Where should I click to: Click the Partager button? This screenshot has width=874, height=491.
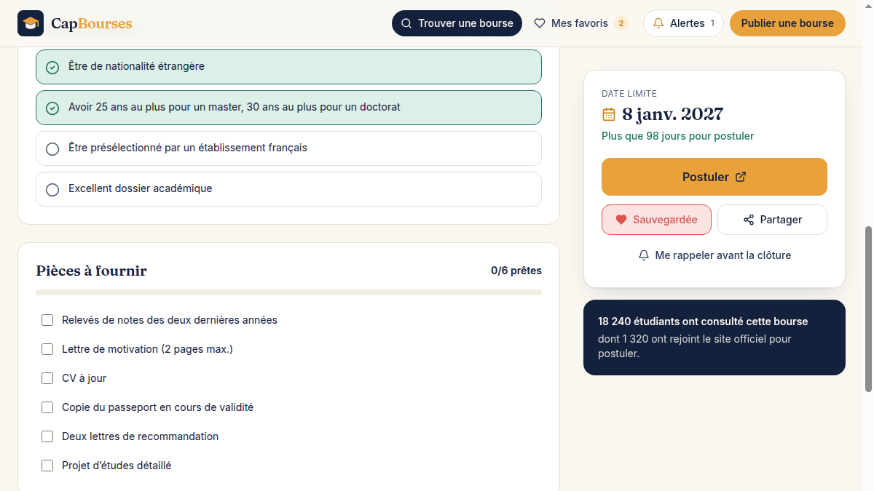[x=772, y=220]
